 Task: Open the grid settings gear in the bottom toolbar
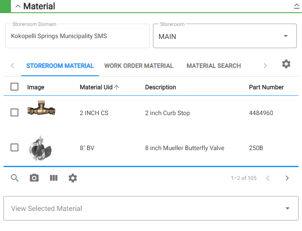click(73, 178)
